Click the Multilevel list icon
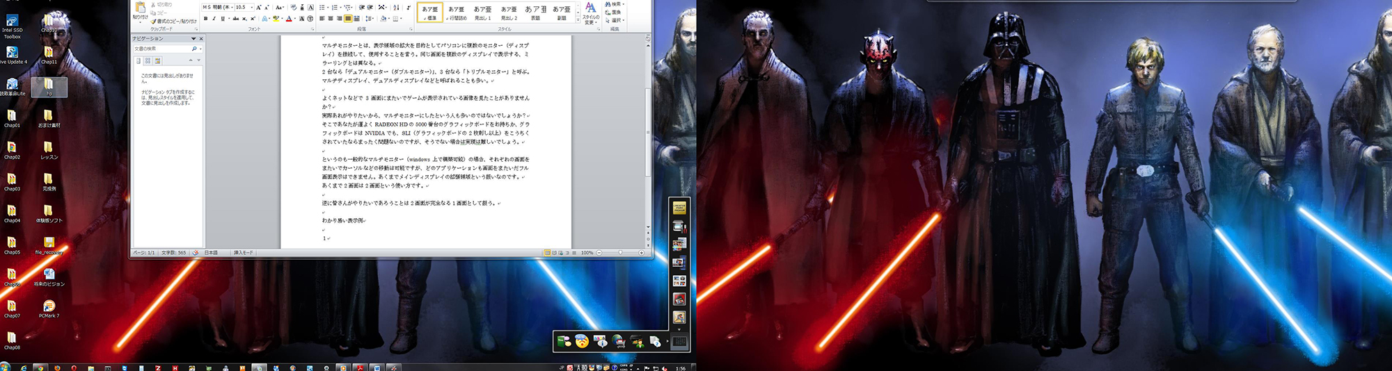The height and width of the screenshot is (371, 1392). click(x=347, y=7)
